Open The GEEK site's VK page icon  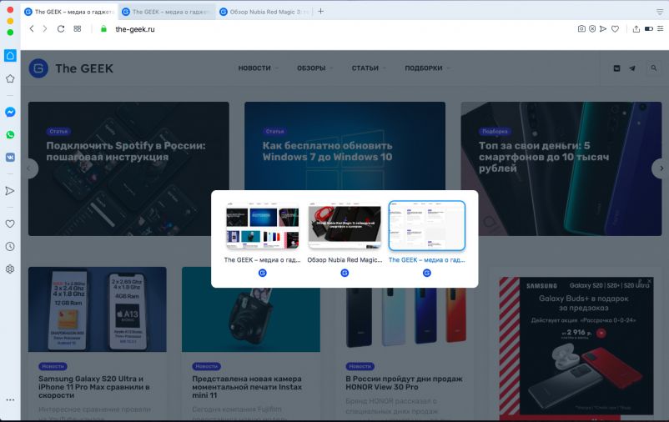click(616, 68)
